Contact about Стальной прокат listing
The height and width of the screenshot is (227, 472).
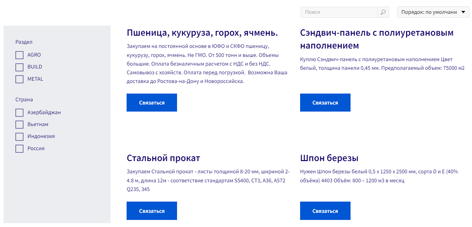152,211
